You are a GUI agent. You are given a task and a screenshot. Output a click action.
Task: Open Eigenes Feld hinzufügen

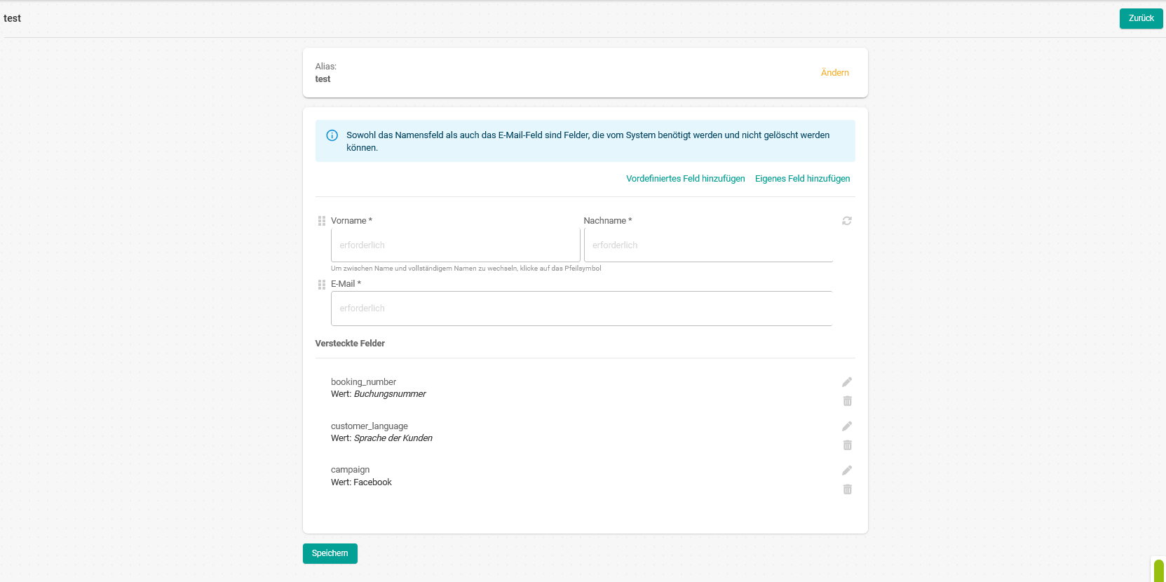802,179
